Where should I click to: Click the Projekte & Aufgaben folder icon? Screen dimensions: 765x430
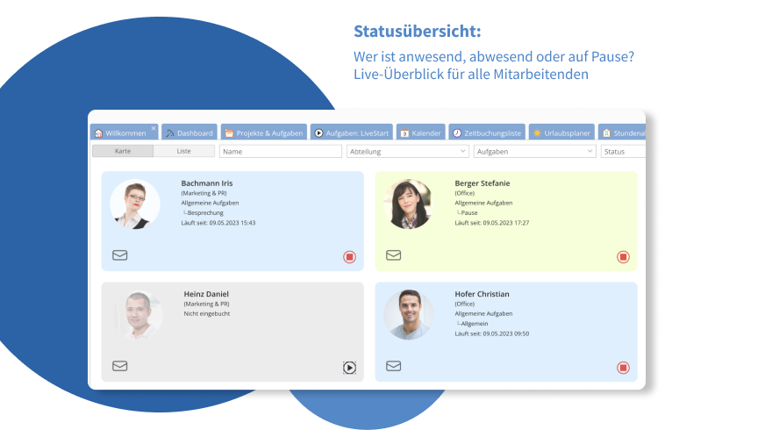229,133
